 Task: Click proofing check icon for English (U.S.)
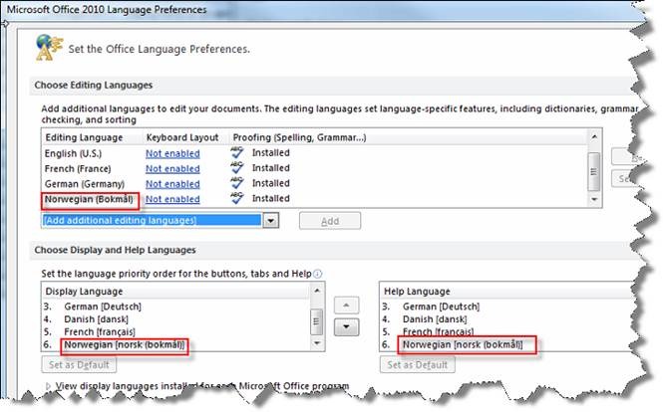pyautogui.click(x=237, y=153)
